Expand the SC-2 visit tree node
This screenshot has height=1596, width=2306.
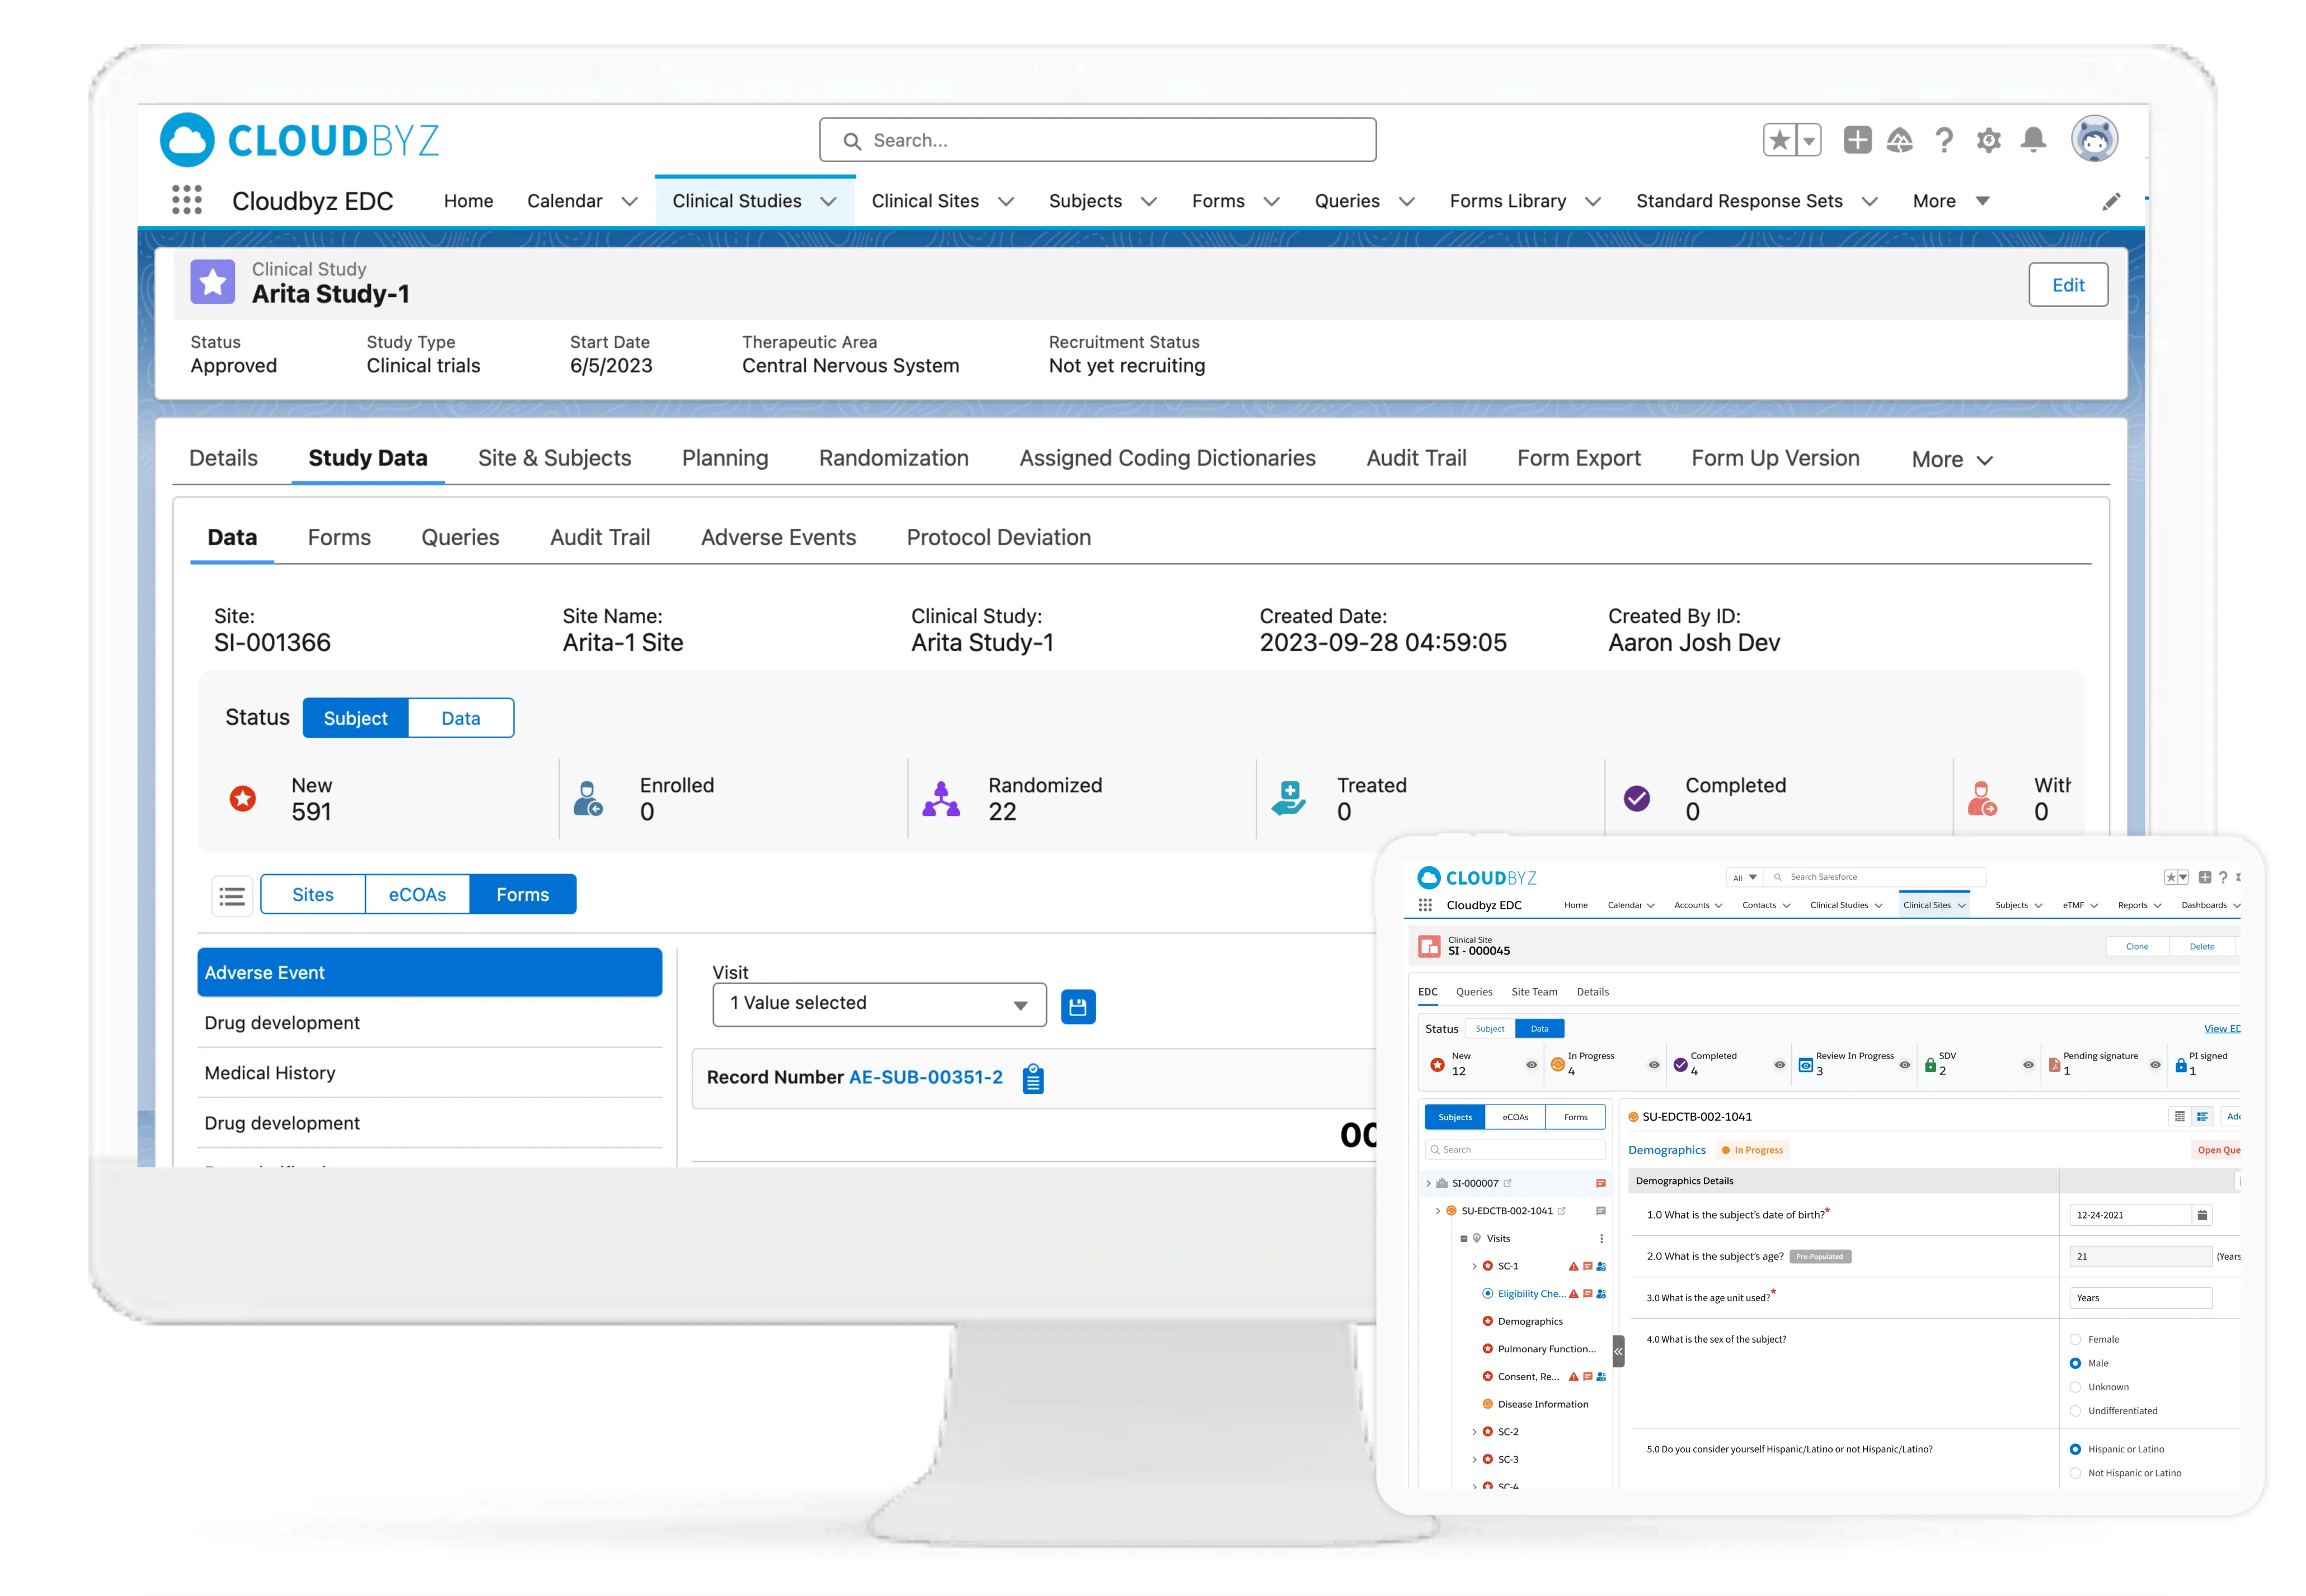click(x=1474, y=1432)
